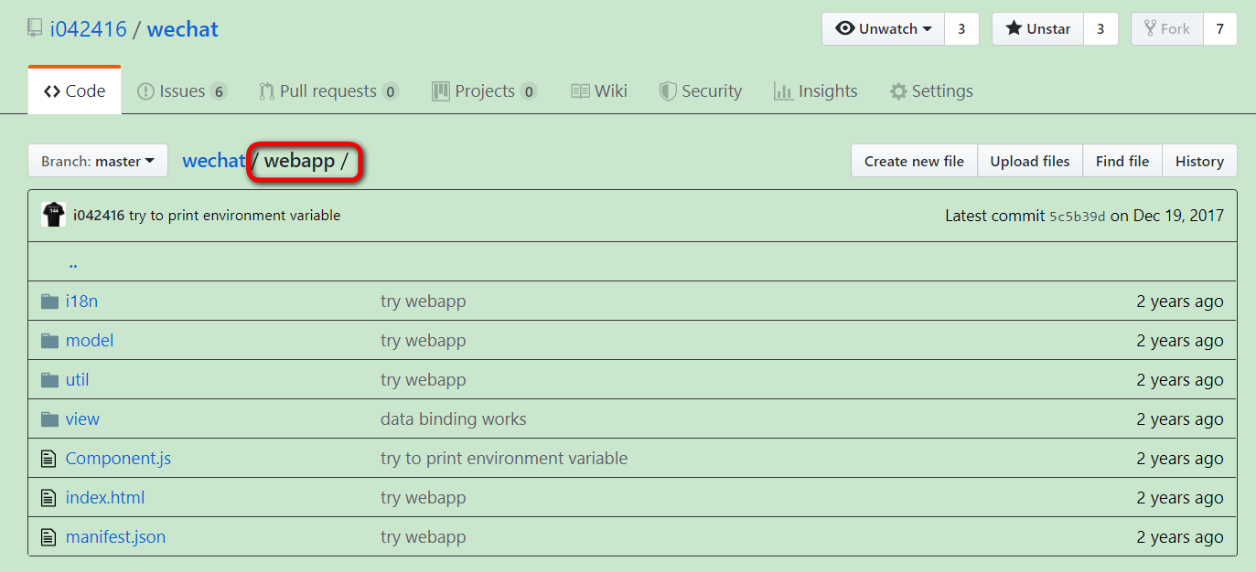View the watchers count of 3
The width and height of the screenshot is (1256, 572).
pos(961,28)
